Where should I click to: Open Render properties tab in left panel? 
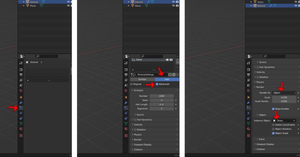[x=21, y=70]
